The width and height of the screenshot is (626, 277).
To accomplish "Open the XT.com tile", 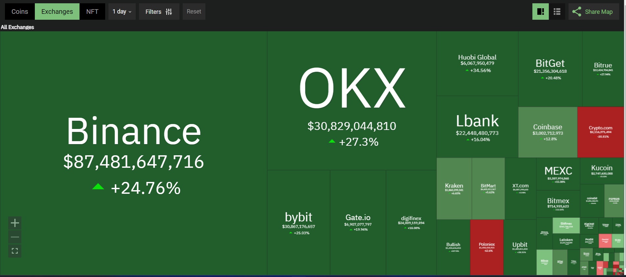I will [521, 189].
